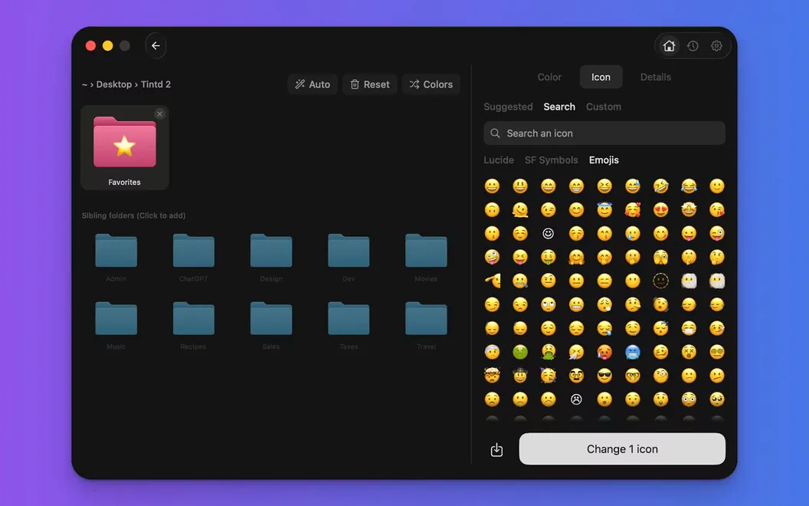Choose the heart-eyes emoji
The width and height of the screenshot is (809, 506).
660,209
